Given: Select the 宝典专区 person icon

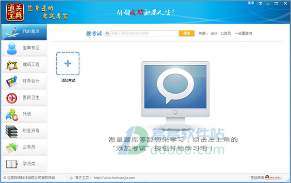Looking at the screenshot, I should point(12,49).
